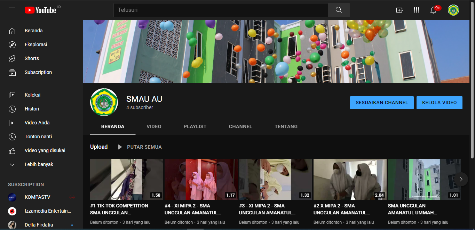Switch to the VIDEO tab
The width and height of the screenshot is (475, 230).
pos(154,126)
